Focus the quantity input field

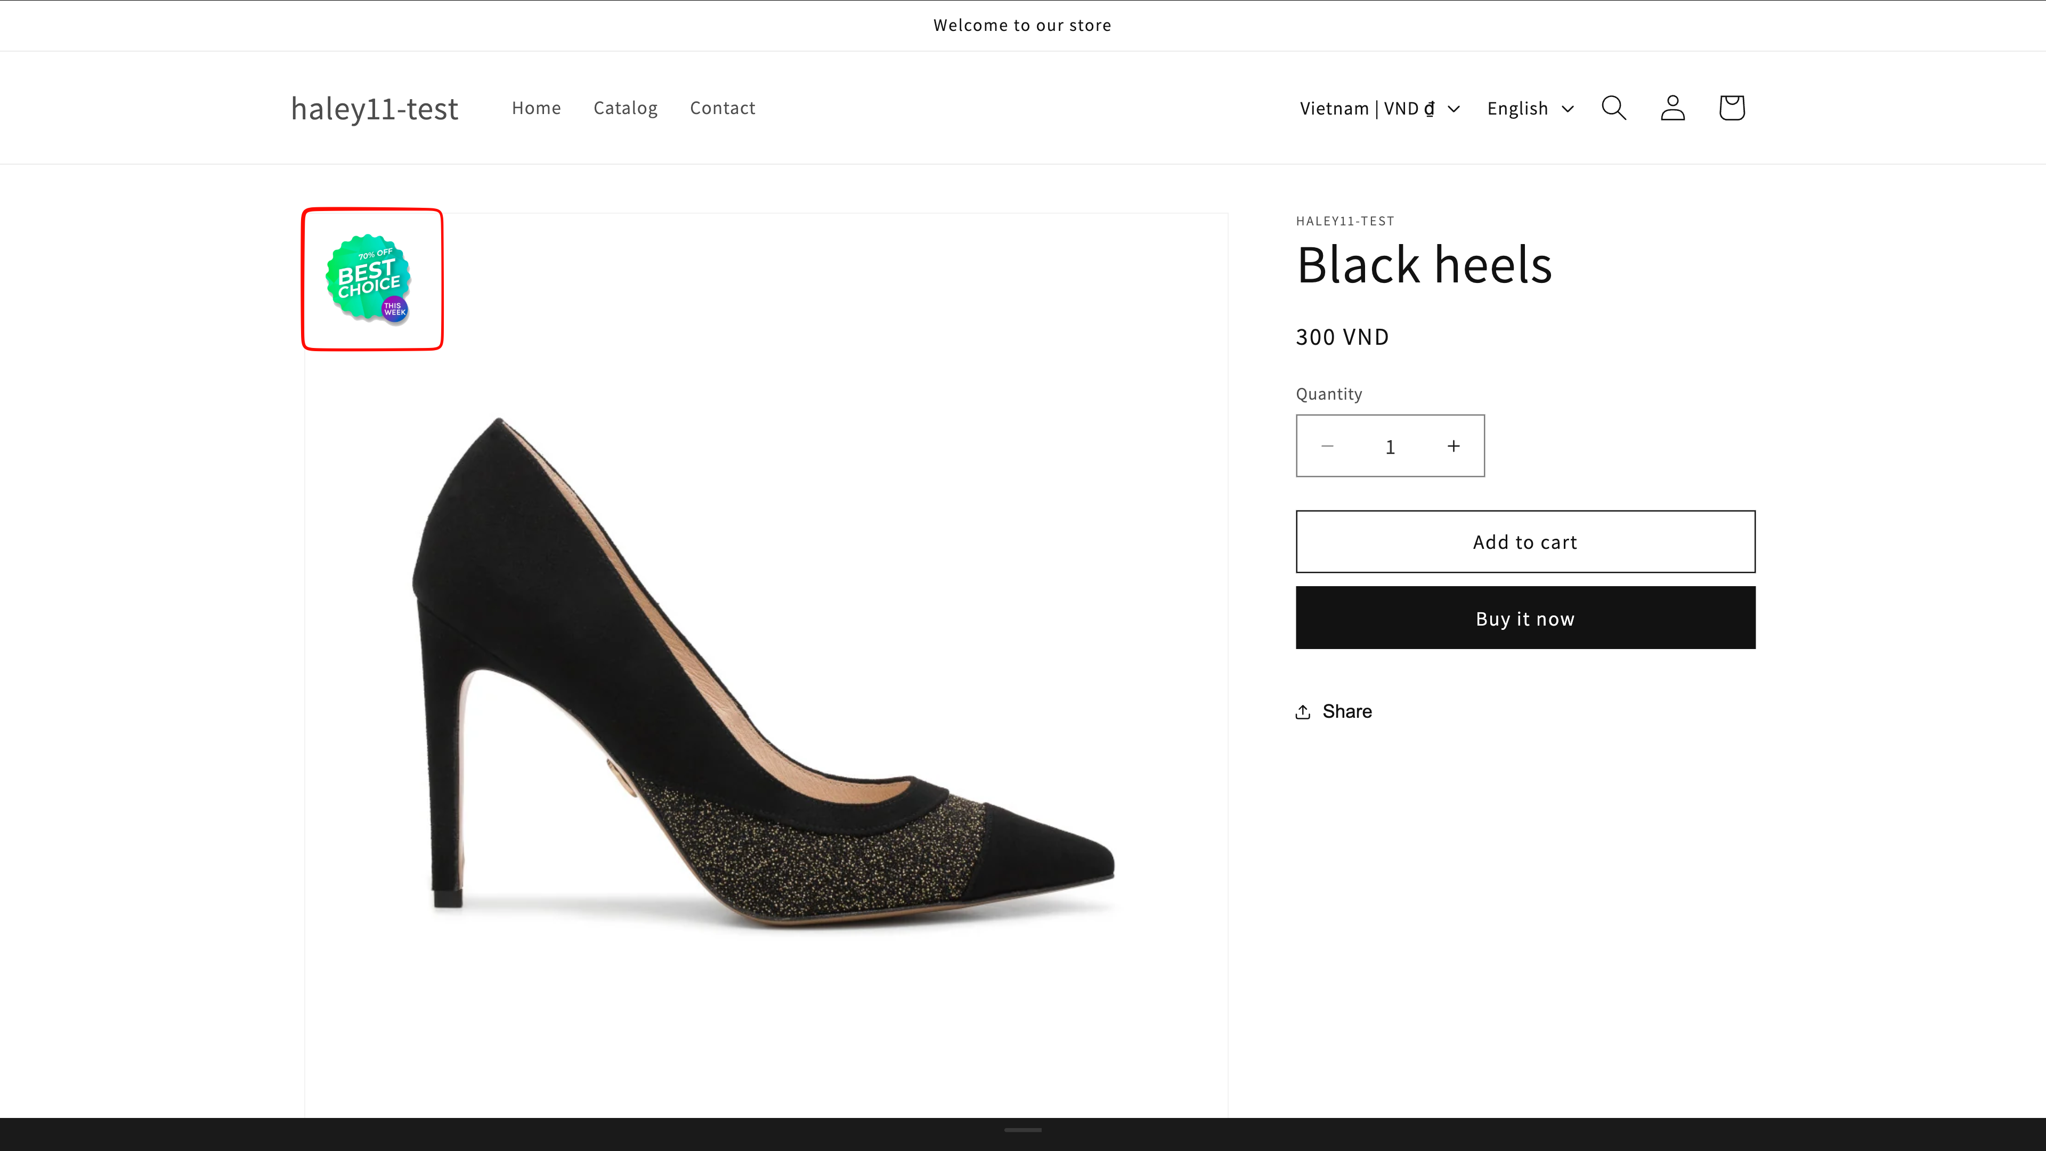coord(1390,447)
